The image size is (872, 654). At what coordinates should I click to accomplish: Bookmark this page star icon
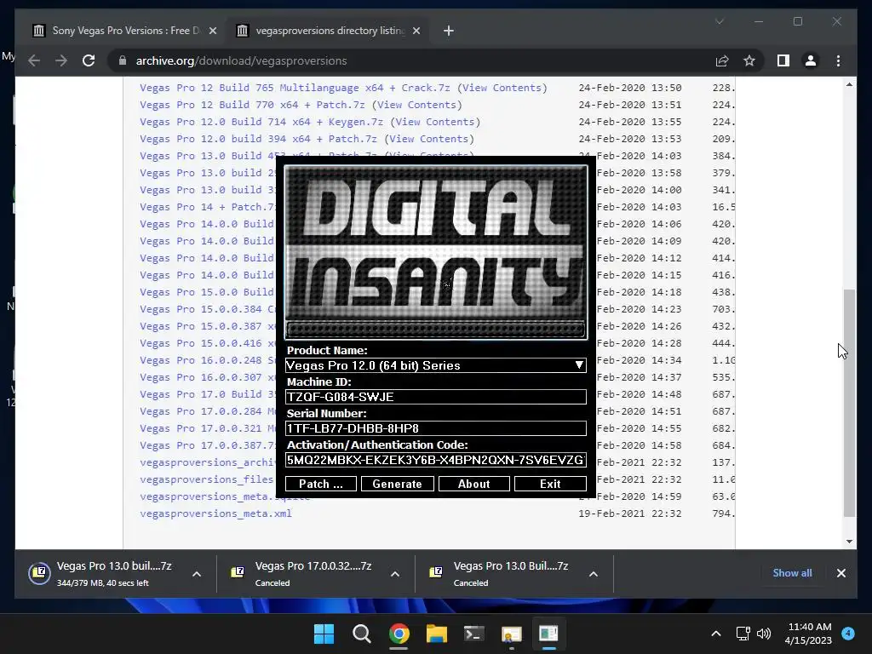749,60
